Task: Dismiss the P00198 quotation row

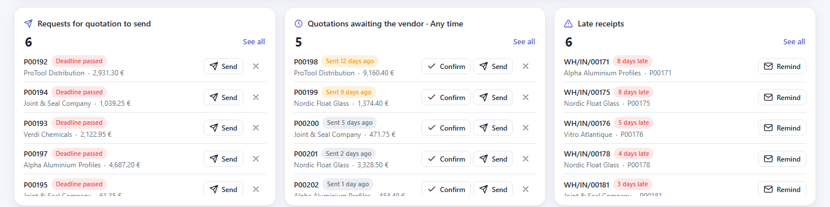Action: (x=526, y=66)
